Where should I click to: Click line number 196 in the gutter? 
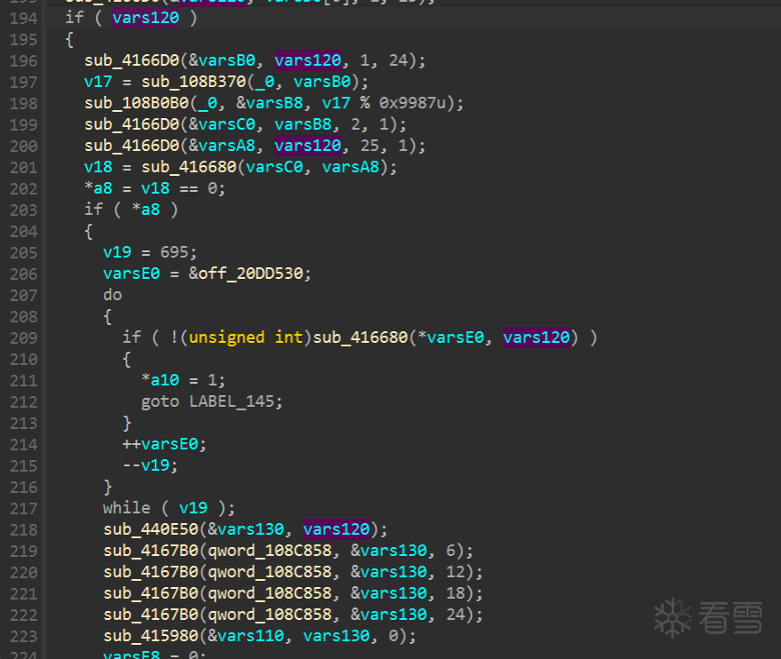pos(23,60)
